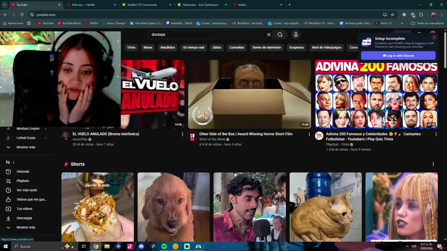Open the PlayQuiz channel avatar

click(319, 136)
